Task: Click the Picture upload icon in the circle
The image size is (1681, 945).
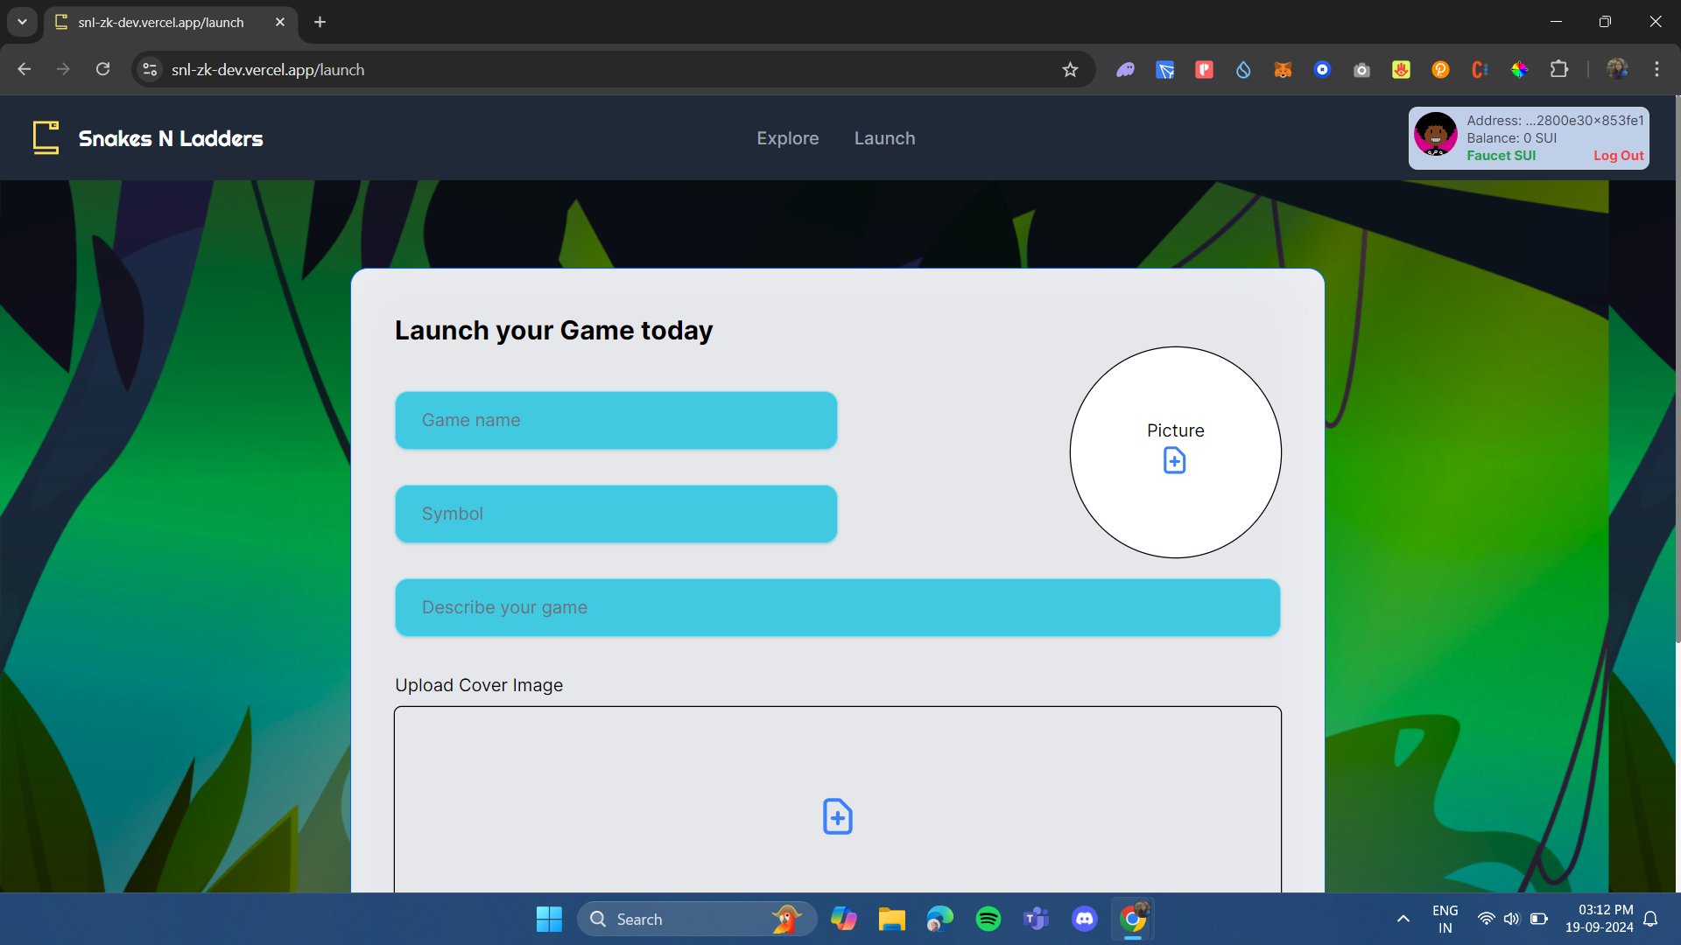Action: point(1174,459)
